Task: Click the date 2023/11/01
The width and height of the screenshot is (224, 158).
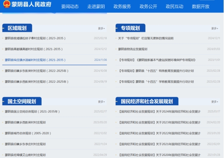Action: click(214, 60)
